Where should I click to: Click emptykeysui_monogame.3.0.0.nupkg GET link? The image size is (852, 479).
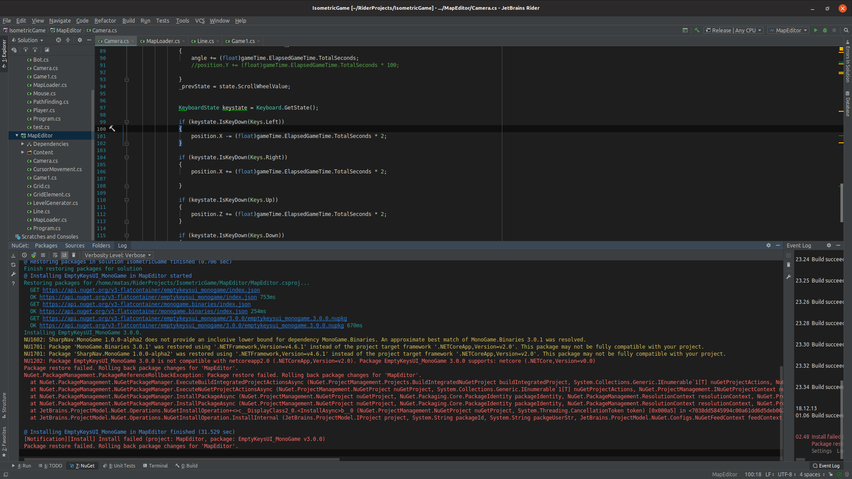[x=195, y=318]
